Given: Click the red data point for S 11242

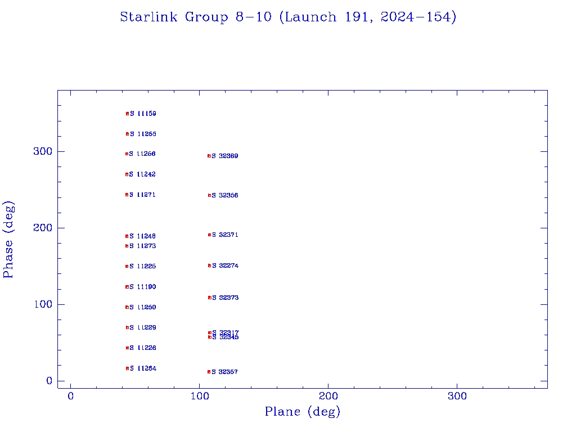Looking at the screenshot, I should click(x=127, y=174).
